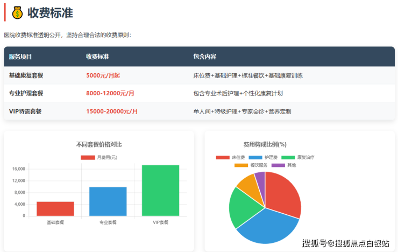398x252 pixels.
Task: Select the orange pie chart slice
Action: click(247, 183)
